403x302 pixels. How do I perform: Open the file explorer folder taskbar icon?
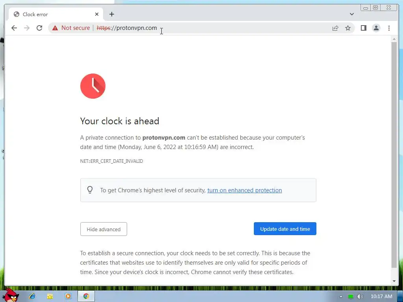pyautogui.click(x=50, y=296)
